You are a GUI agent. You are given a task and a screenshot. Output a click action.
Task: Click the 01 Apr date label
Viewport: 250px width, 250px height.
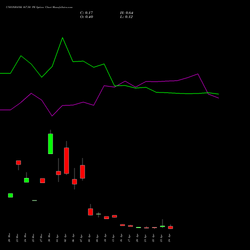click(x=57, y=237)
